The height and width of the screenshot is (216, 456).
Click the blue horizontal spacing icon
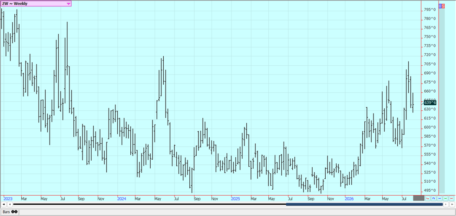point(433,199)
